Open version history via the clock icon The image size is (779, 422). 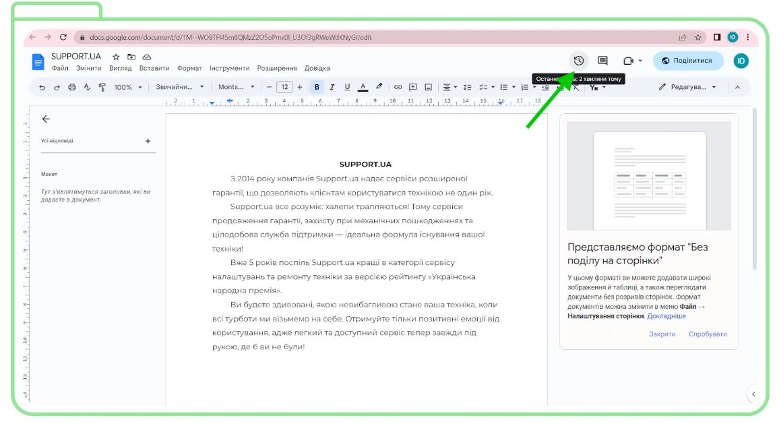[x=579, y=61]
